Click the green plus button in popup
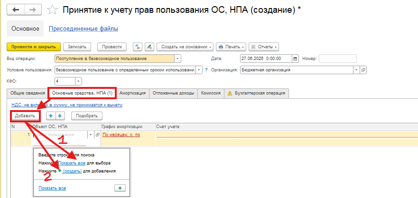Viewport: 418px width, 198px height. click(120, 188)
